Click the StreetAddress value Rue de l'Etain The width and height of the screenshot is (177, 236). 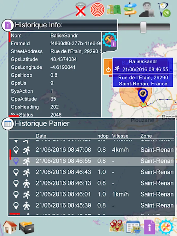(76, 51)
